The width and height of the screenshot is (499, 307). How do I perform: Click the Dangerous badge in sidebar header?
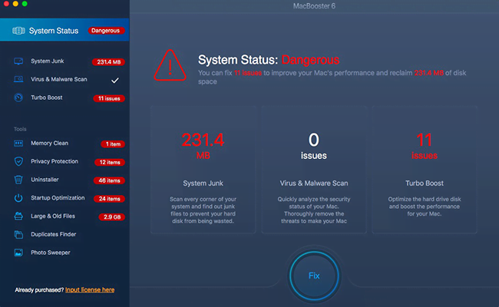click(106, 31)
